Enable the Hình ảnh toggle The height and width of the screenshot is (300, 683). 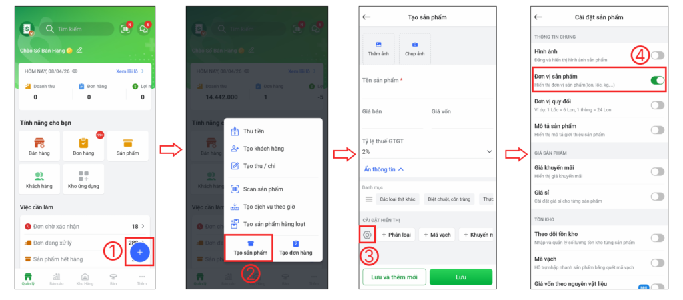click(x=657, y=55)
